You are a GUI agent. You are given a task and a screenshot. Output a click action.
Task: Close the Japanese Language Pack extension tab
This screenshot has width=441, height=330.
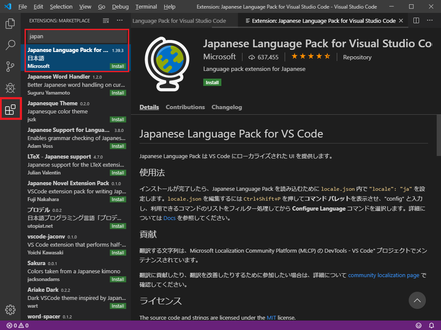point(401,21)
